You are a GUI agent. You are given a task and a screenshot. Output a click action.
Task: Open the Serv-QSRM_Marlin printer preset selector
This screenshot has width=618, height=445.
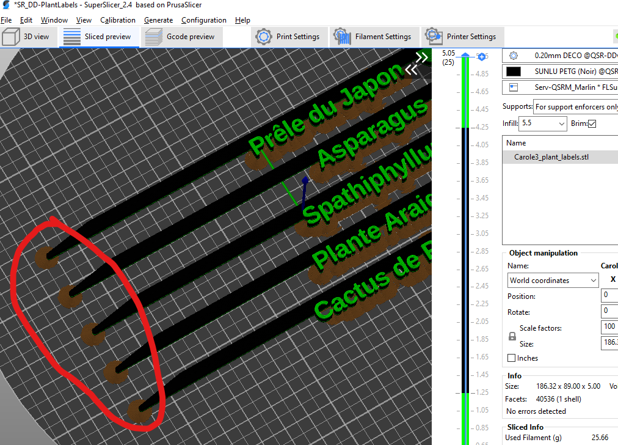pos(561,87)
